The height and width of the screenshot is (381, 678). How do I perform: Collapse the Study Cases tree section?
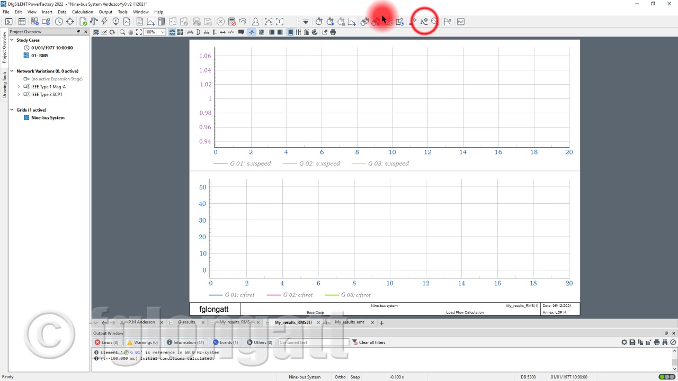pyautogui.click(x=12, y=40)
